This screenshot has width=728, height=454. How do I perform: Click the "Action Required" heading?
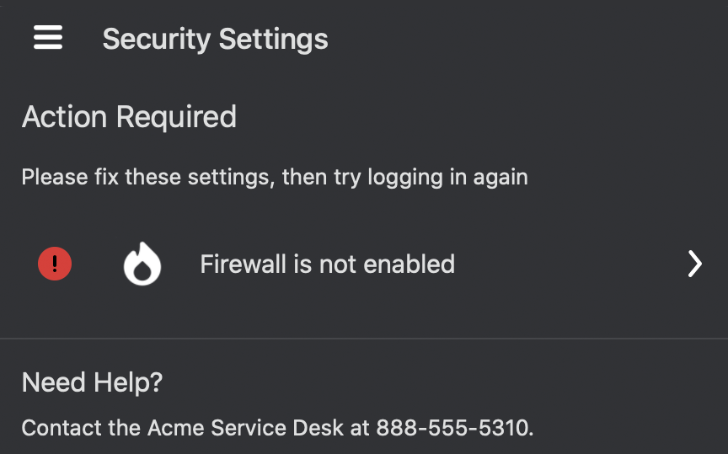coord(129,116)
